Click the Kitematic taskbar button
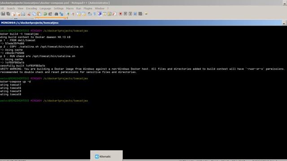This screenshot has height=161, width=287. tap(106, 157)
